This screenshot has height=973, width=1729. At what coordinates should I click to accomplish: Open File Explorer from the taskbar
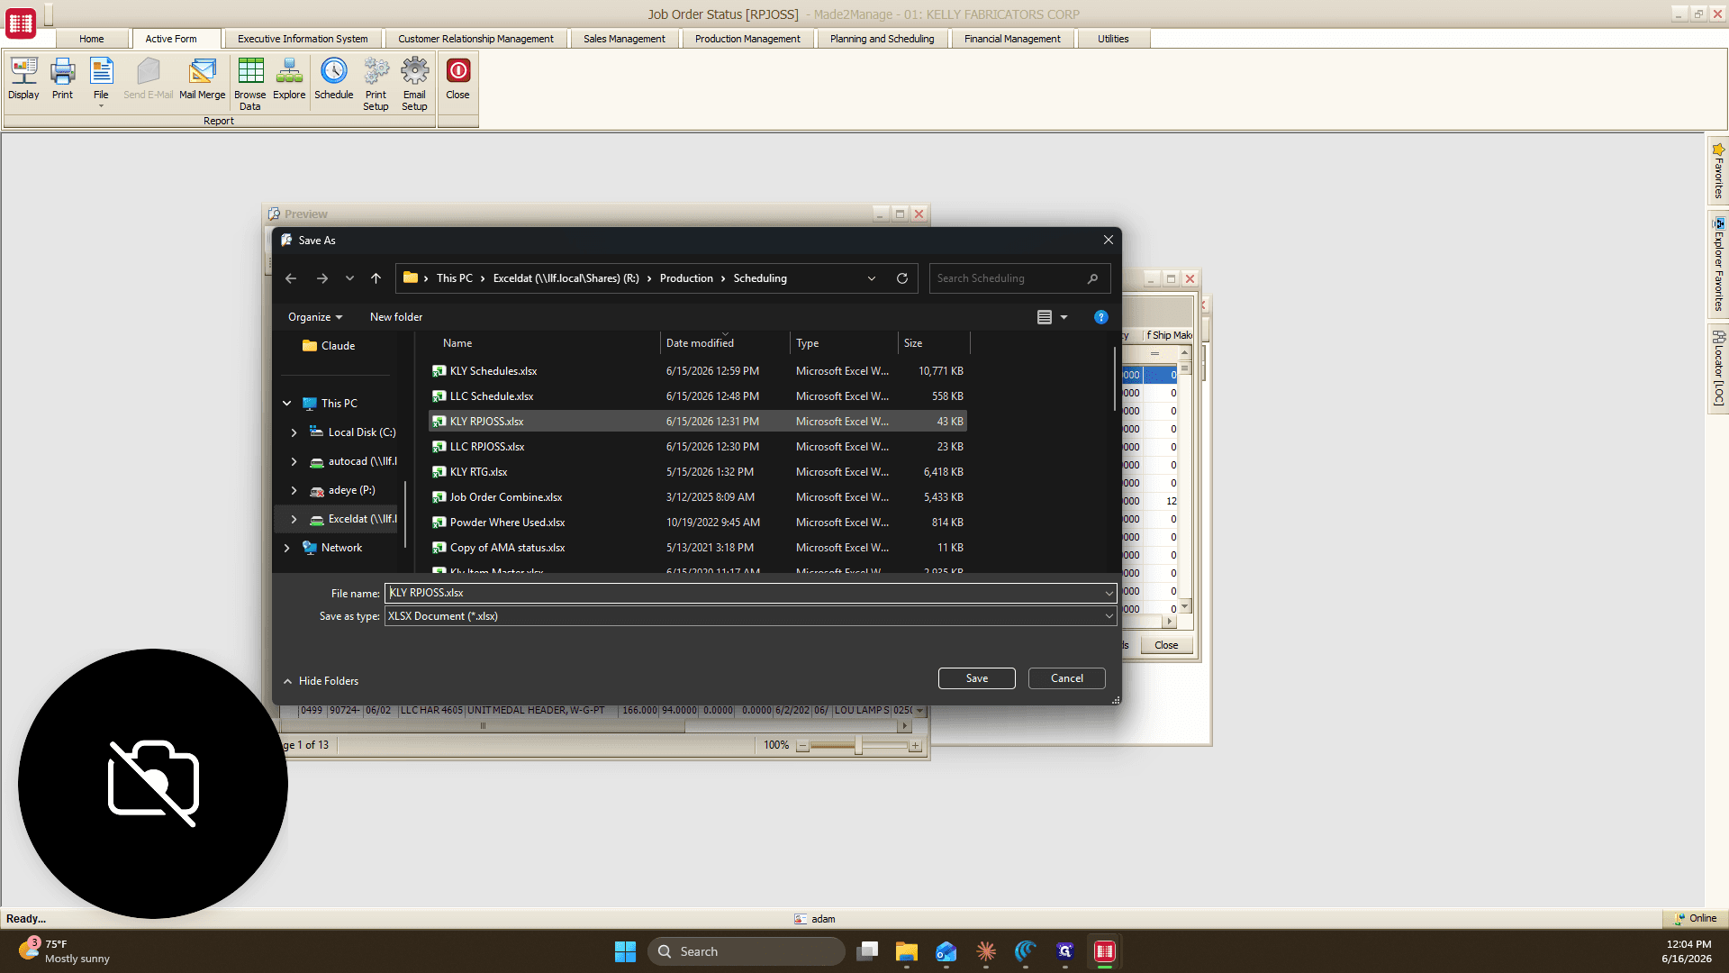pos(906,951)
